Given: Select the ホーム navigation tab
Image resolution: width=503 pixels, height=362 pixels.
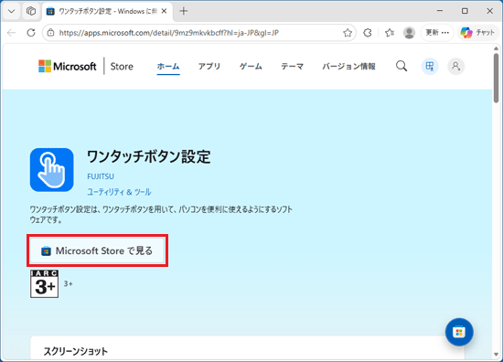Looking at the screenshot, I should point(168,67).
